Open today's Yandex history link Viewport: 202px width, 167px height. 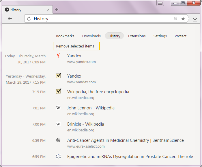[74, 56]
